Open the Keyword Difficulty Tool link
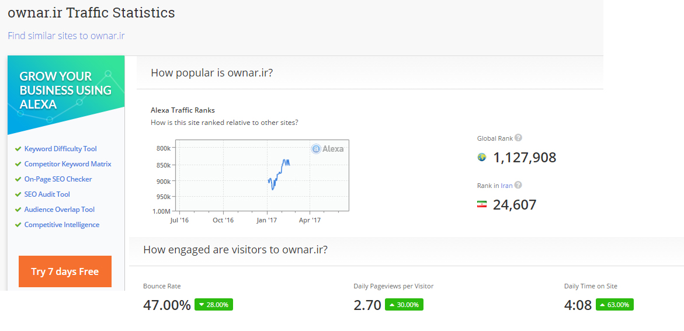 (x=61, y=149)
